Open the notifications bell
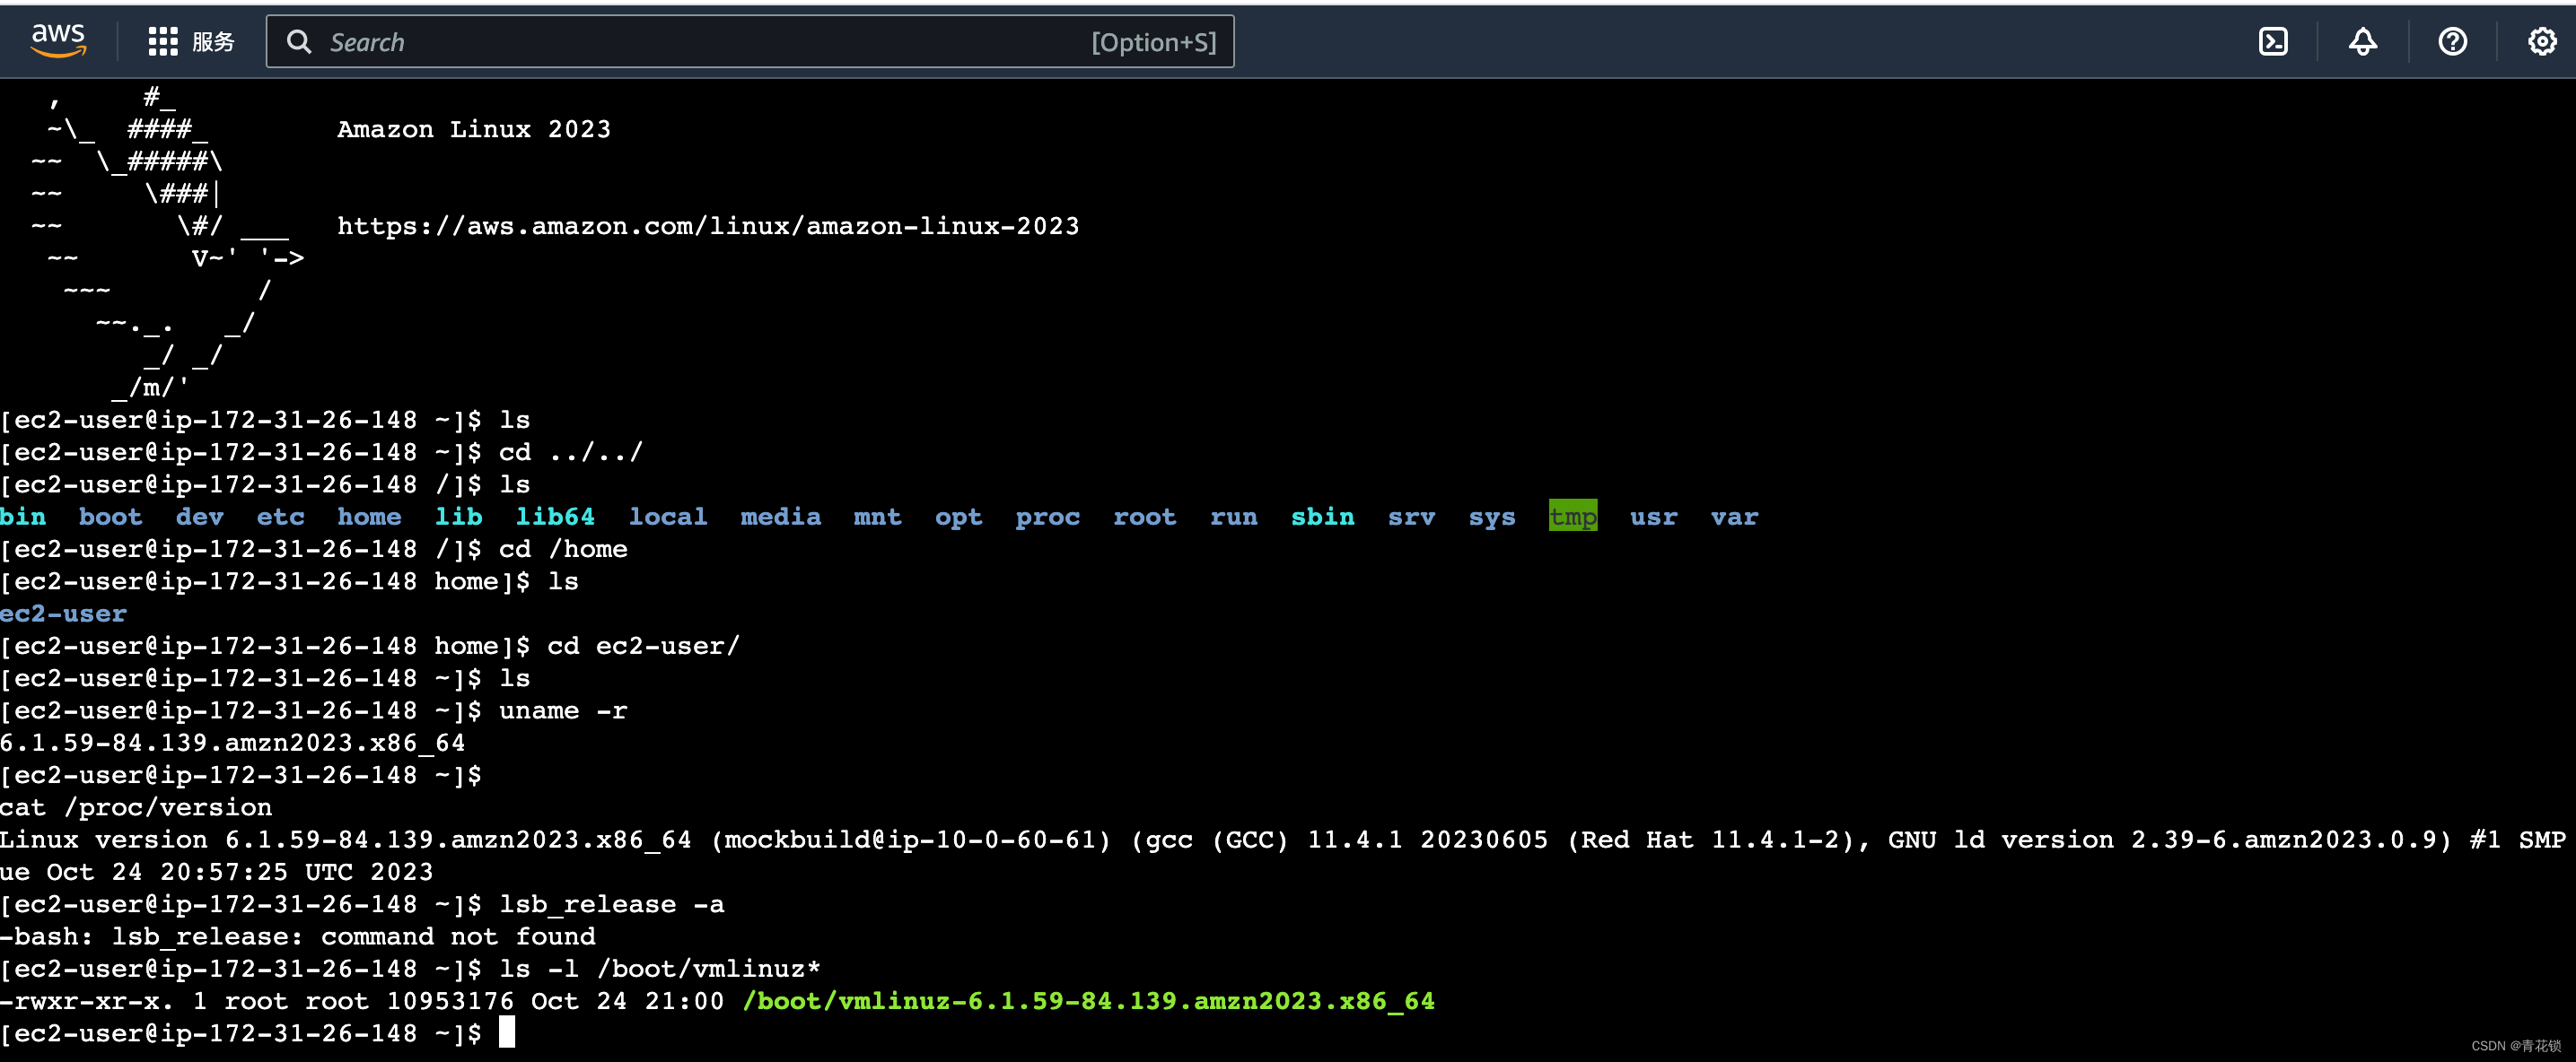2576x1062 pixels. [2362, 41]
